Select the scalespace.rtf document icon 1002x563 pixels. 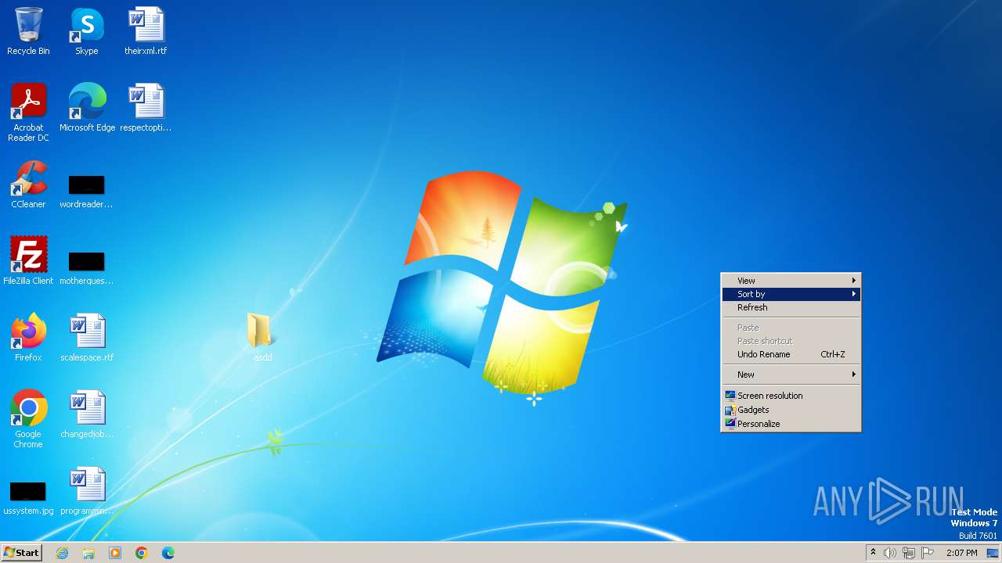(87, 338)
